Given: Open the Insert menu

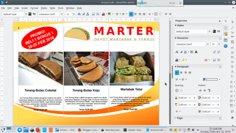Looking at the screenshot, I should 25,8.
